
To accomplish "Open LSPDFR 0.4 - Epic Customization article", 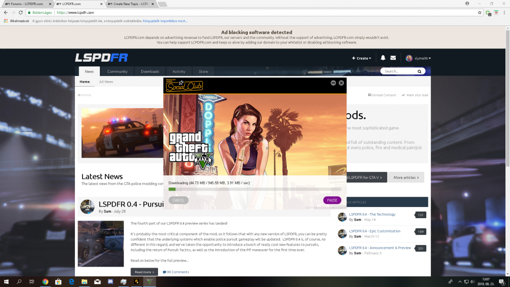I will (375, 231).
